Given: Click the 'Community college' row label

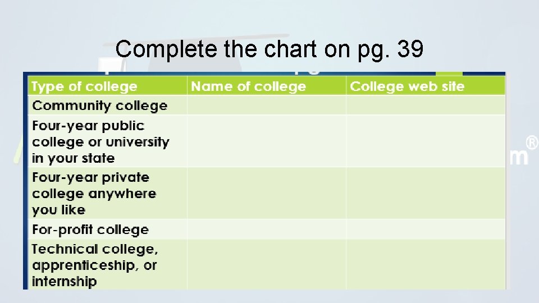Looking at the screenshot, I should pos(107,105).
